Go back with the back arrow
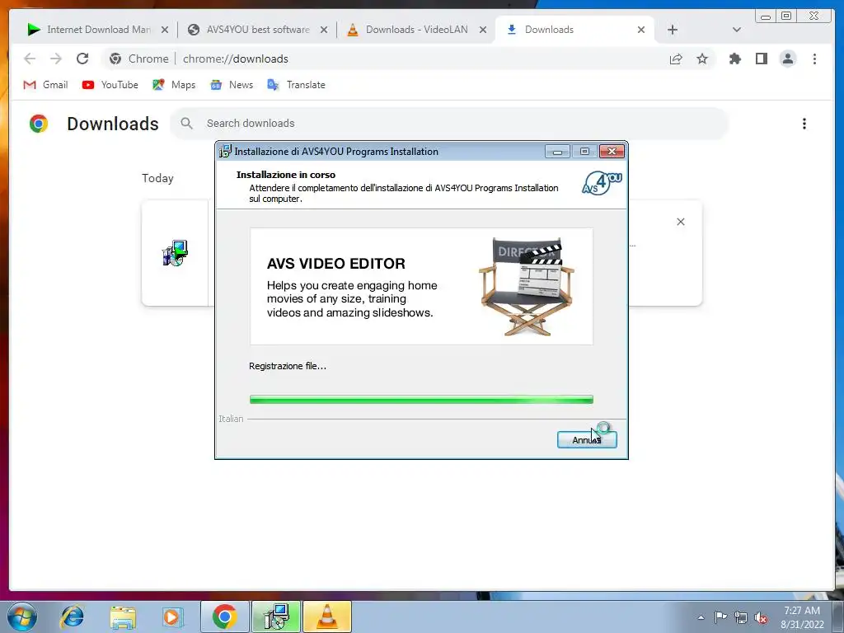The width and height of the screenshot is (844, 633). [30, 59]
